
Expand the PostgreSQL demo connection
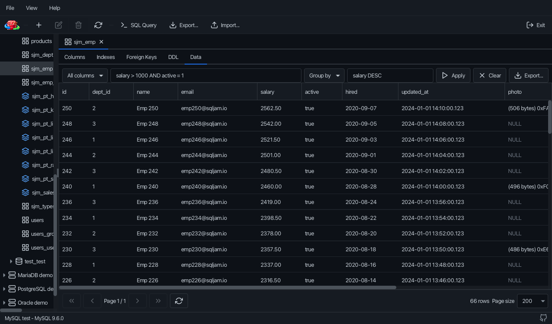click(4, 289)
